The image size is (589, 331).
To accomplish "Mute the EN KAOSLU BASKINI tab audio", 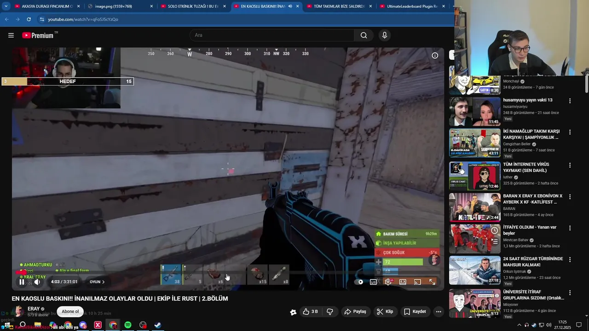I will tap(290, 6).
